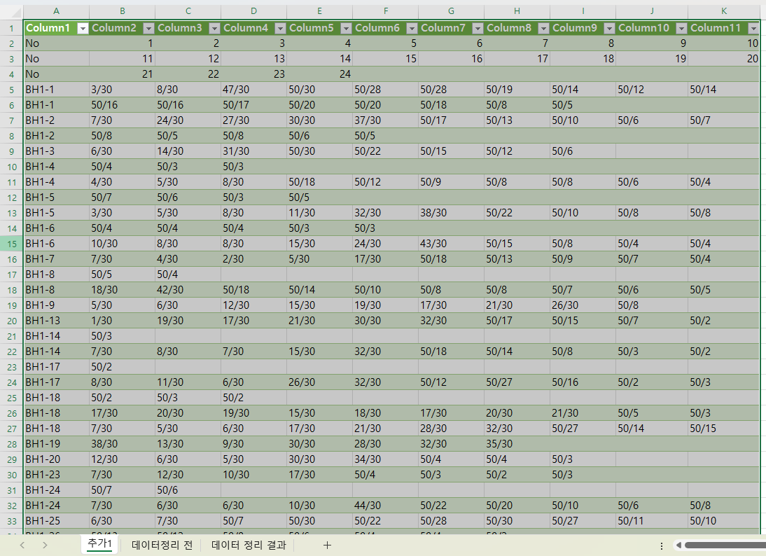Go to previous sheet tab arrow
The width and height of the screenshot is (766, 556).
pyautogui.click(x=22, y=545)
